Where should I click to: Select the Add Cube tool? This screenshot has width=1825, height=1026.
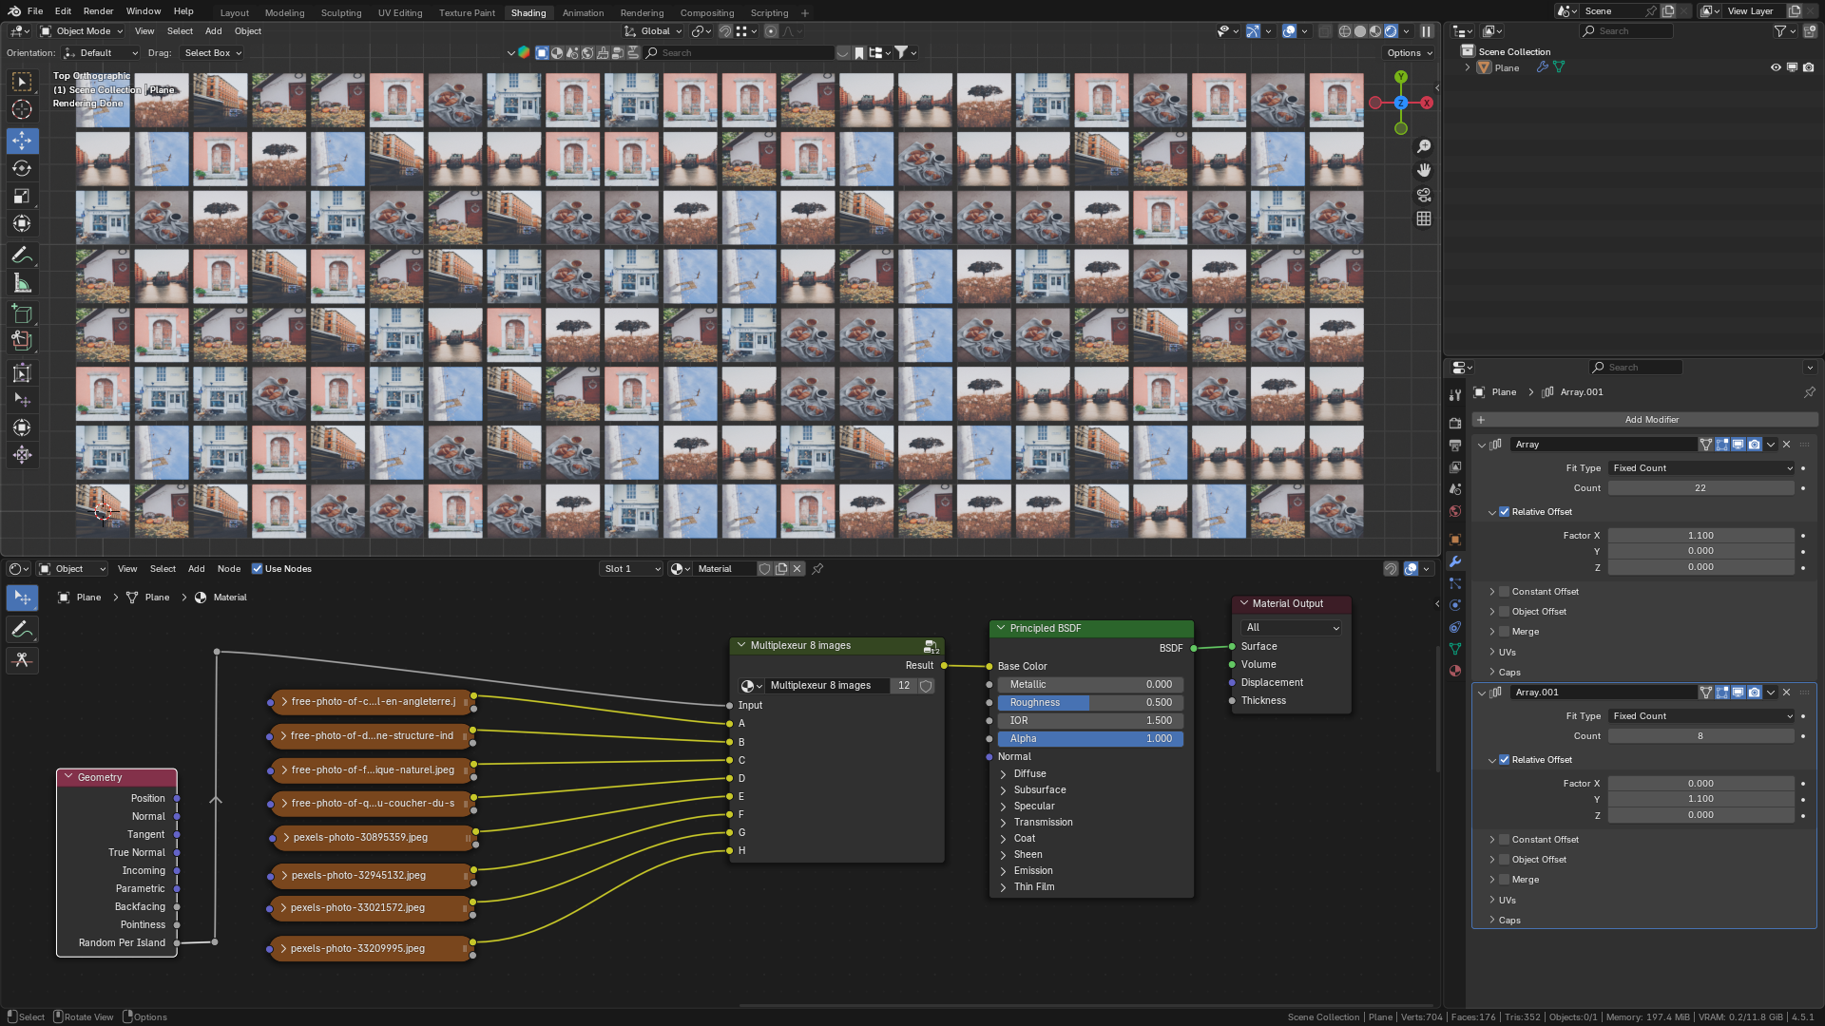coord(22,313)
